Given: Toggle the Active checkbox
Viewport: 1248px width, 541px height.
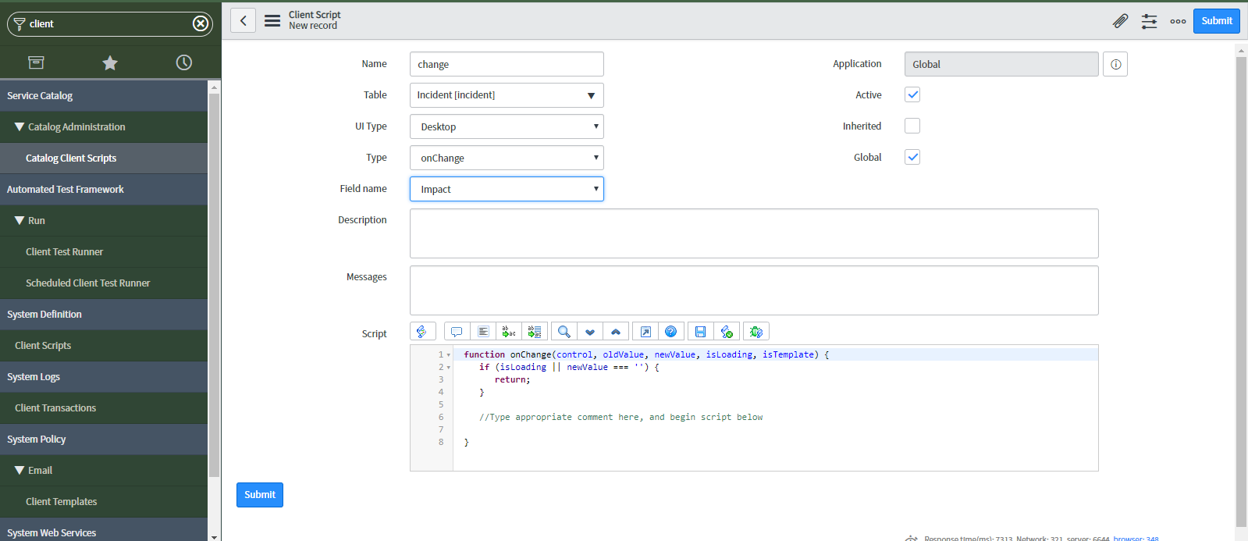Looking at the screenshot, I should [912, 94].
